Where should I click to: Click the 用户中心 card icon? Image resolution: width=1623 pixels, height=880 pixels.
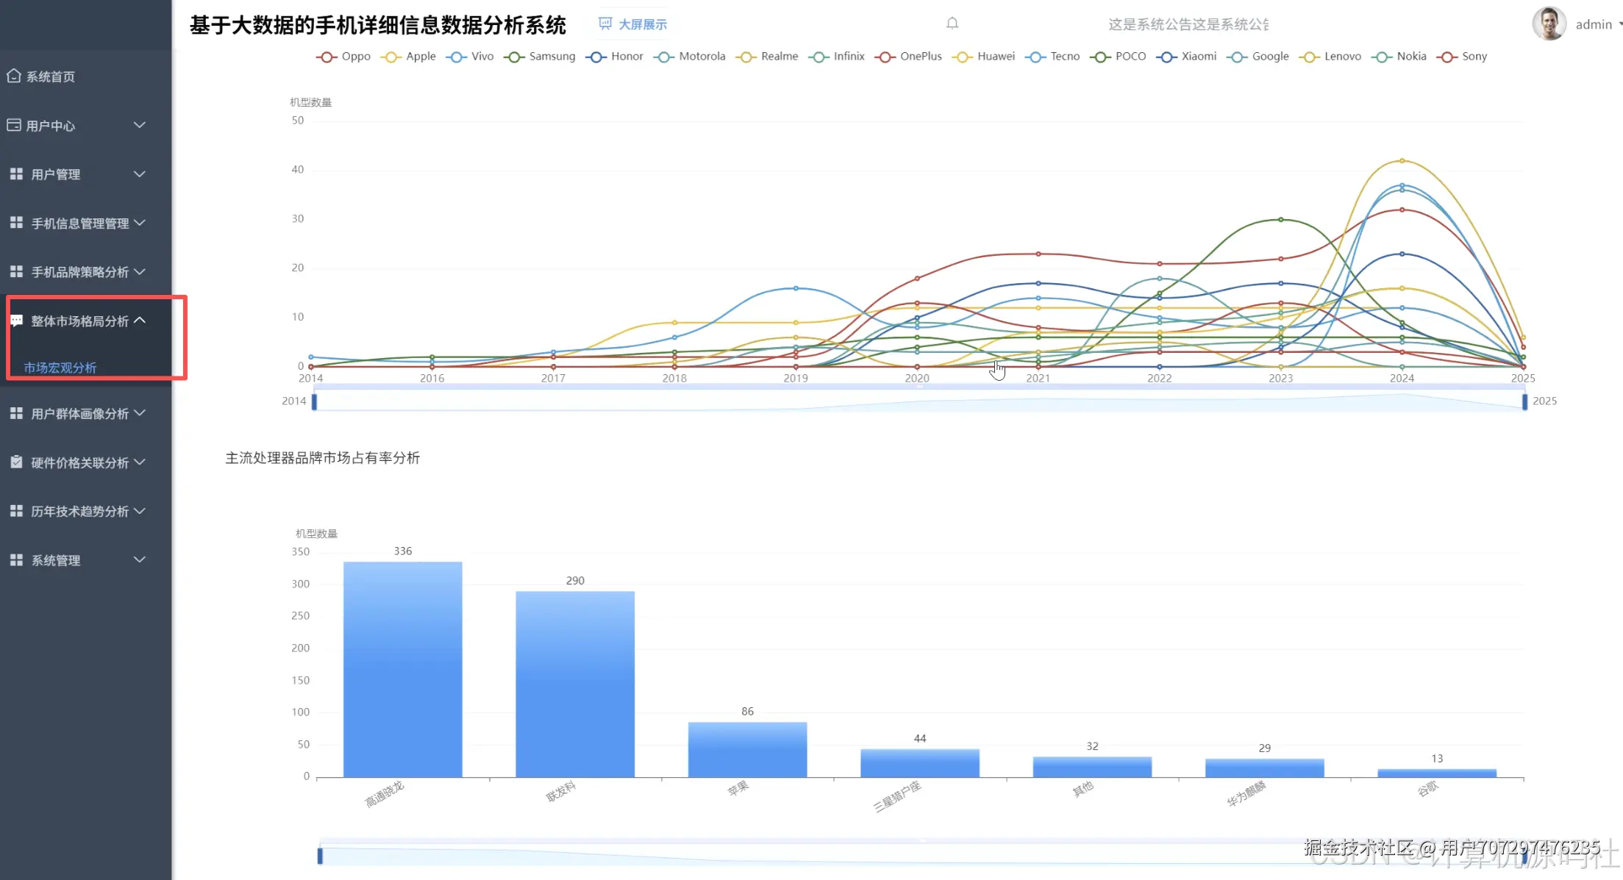(13, 125)
